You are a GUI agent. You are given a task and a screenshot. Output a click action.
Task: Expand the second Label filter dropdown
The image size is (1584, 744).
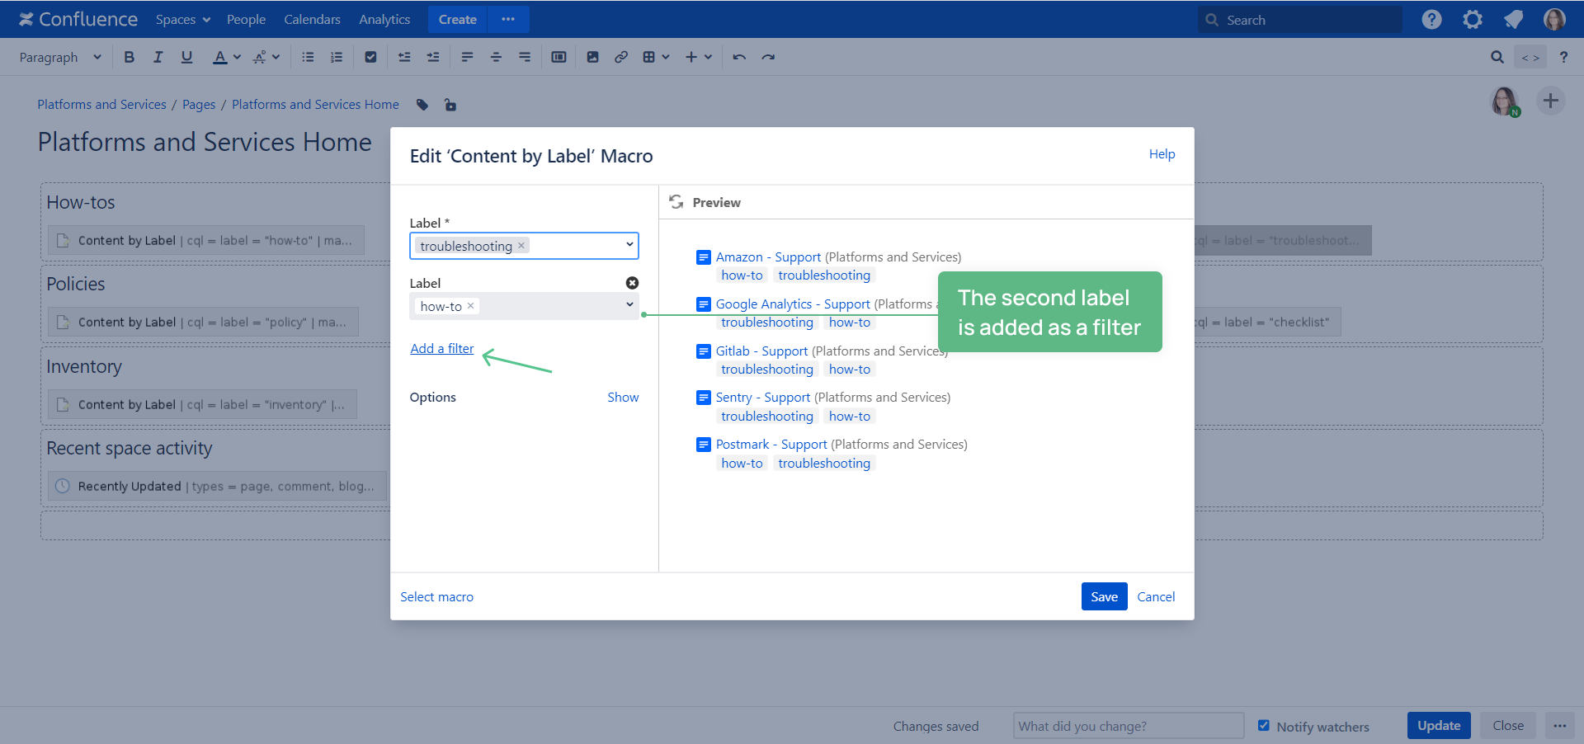pos(629,305)
